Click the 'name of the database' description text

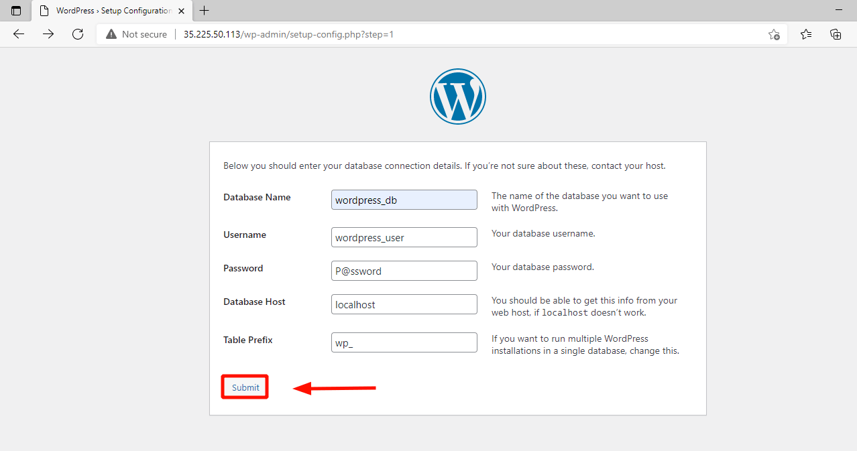[x=580, y=202]
